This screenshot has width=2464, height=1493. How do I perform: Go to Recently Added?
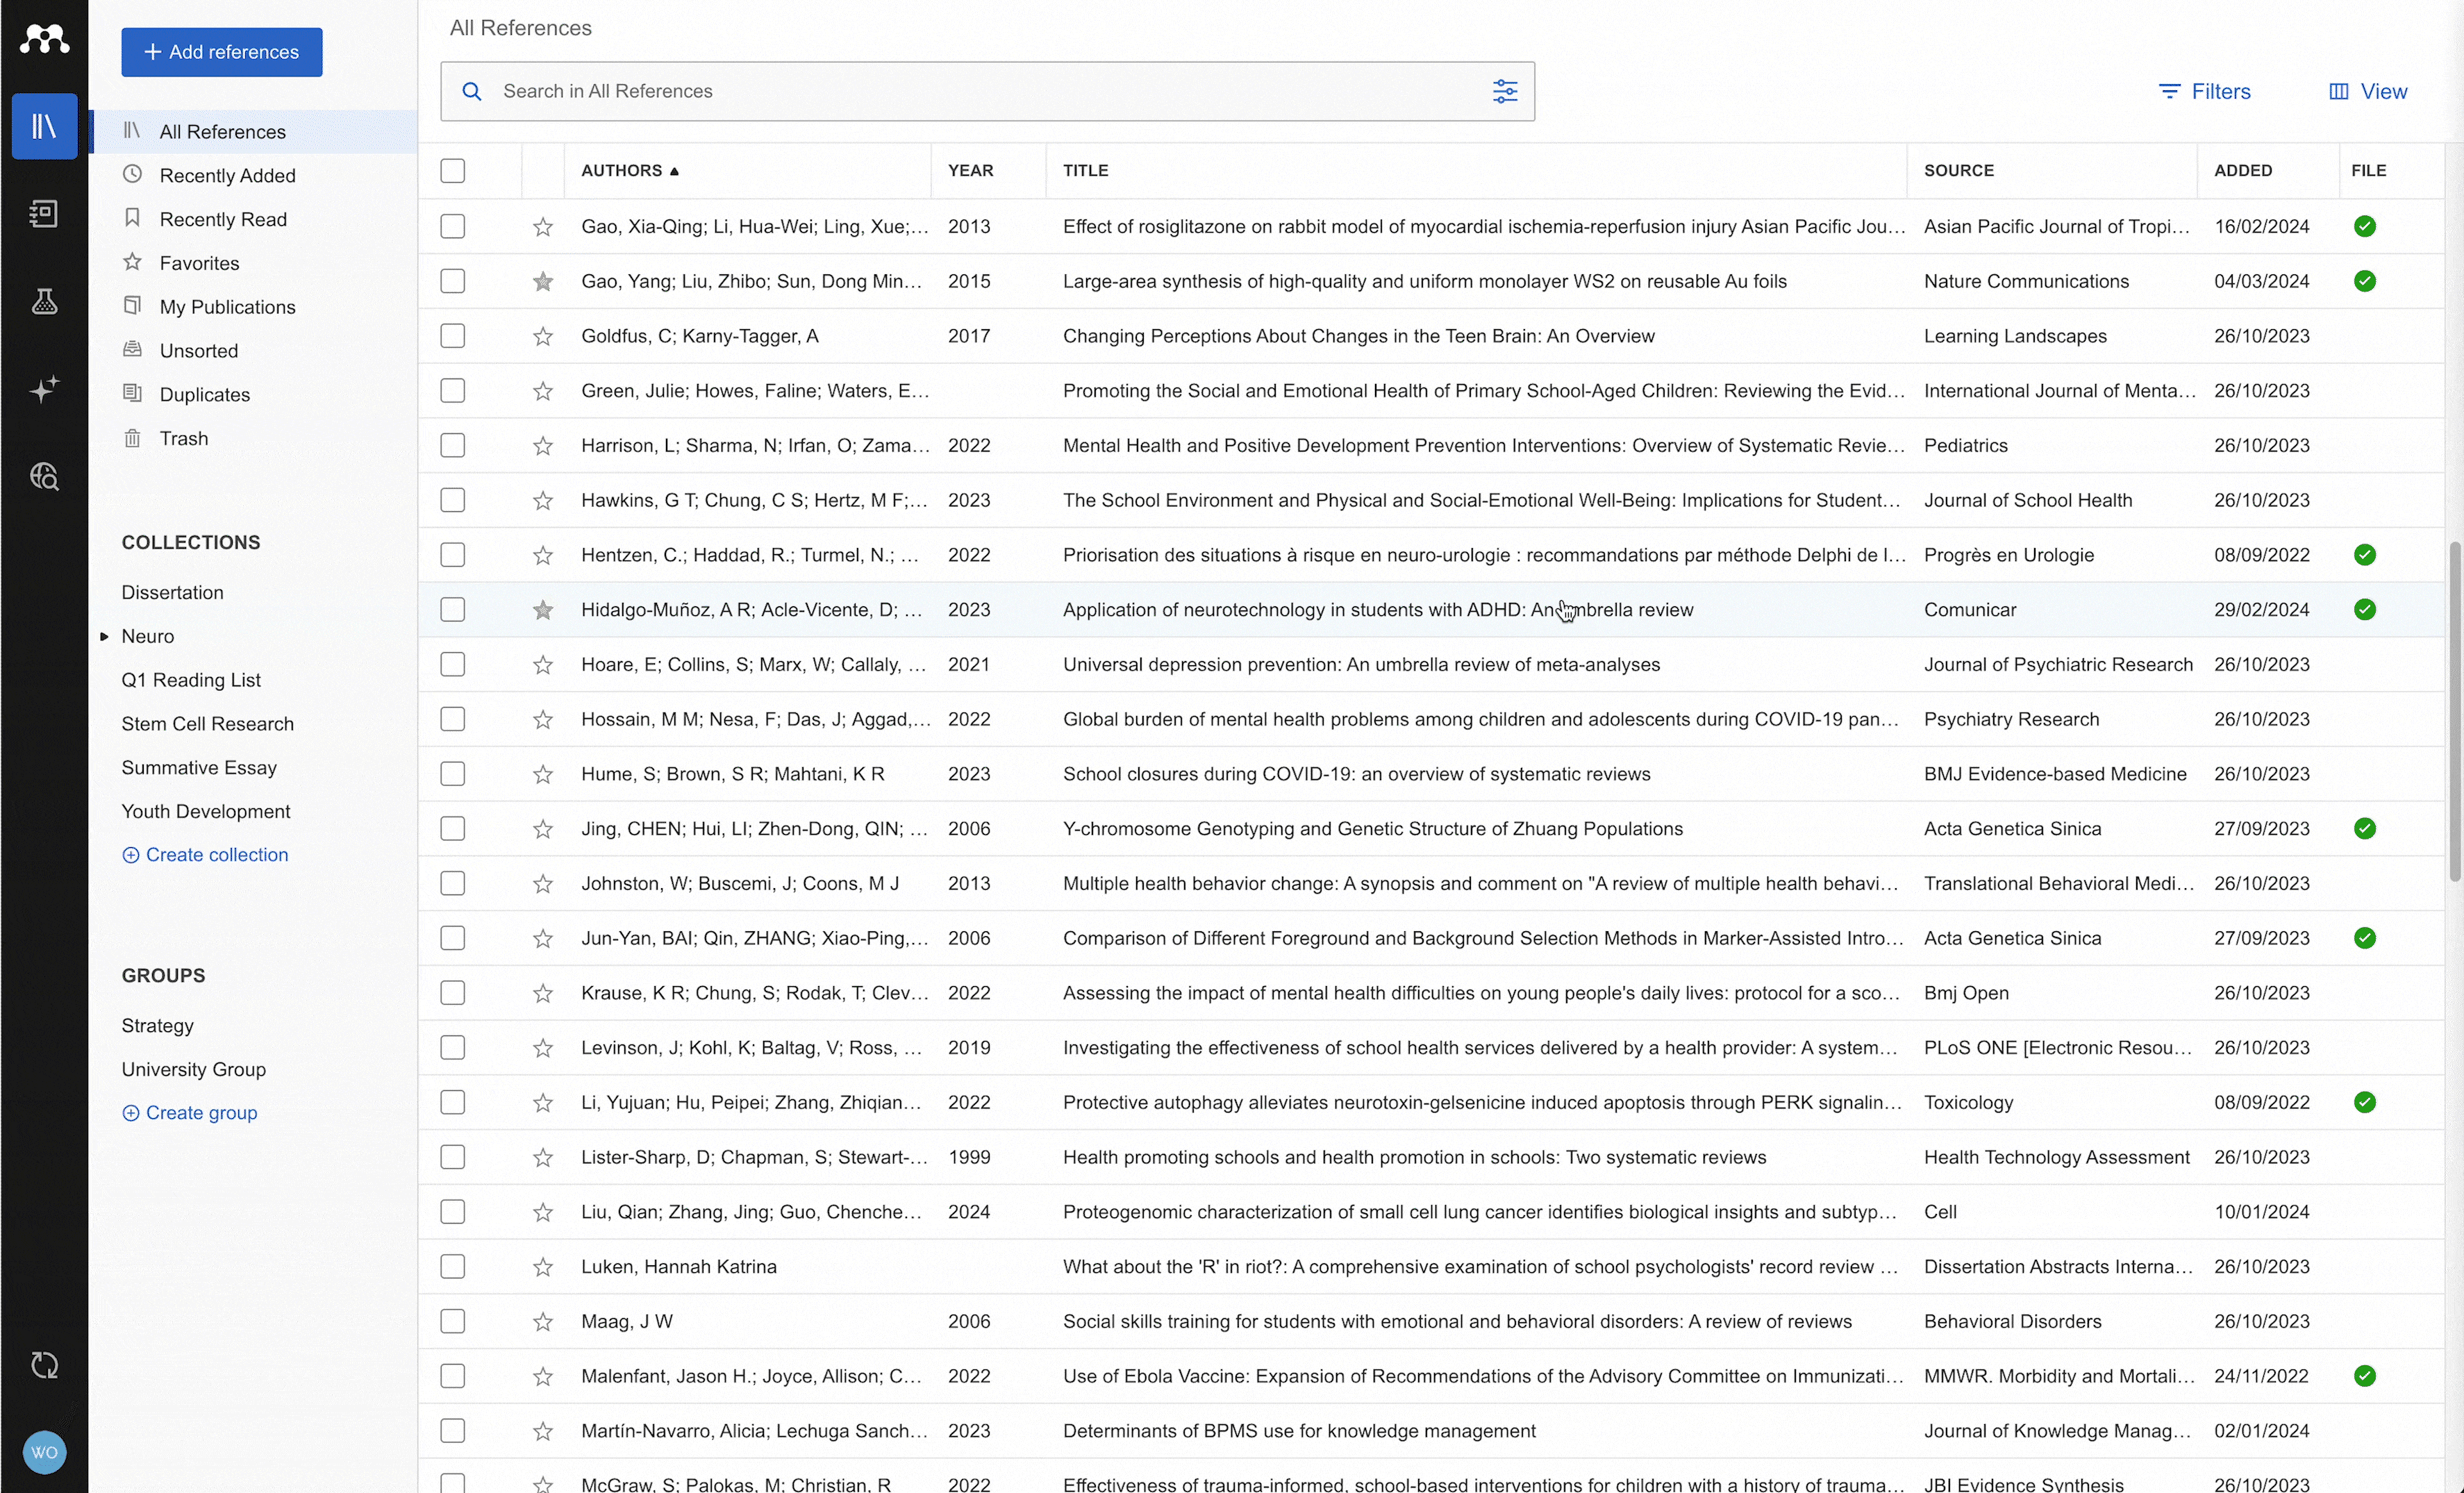(227, 175)
